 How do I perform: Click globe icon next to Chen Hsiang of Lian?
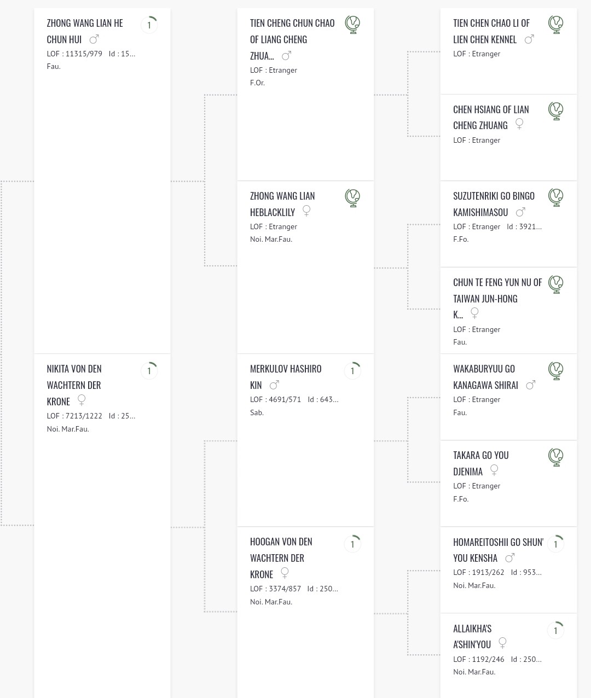tap(556, 111)
